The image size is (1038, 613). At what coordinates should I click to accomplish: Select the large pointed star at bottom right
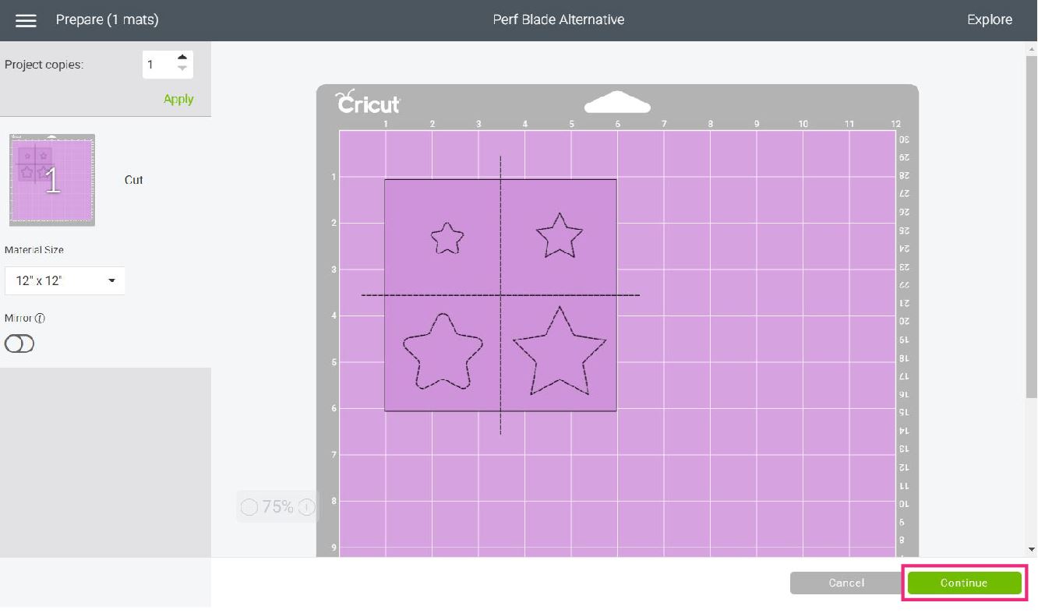pyautogui.click(x=559, y=354)
